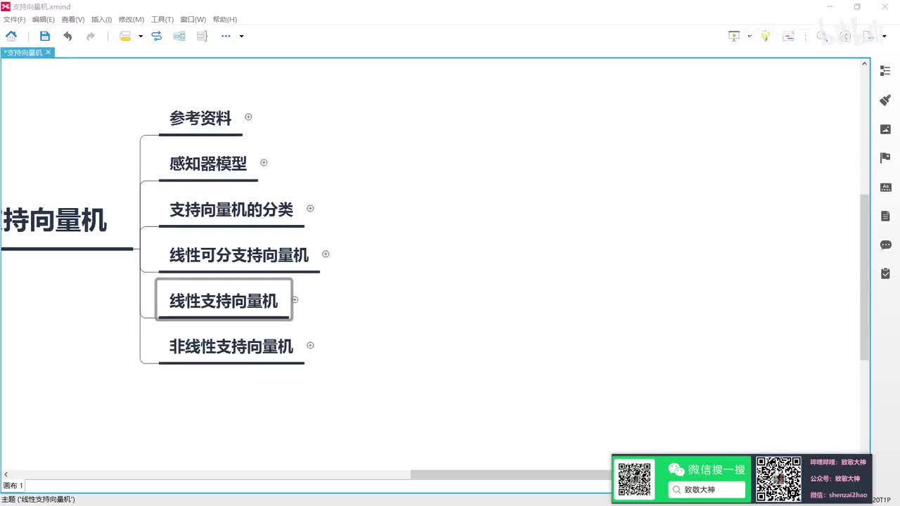Expand the 非线性支持向量机 topic

pos(310,345)
